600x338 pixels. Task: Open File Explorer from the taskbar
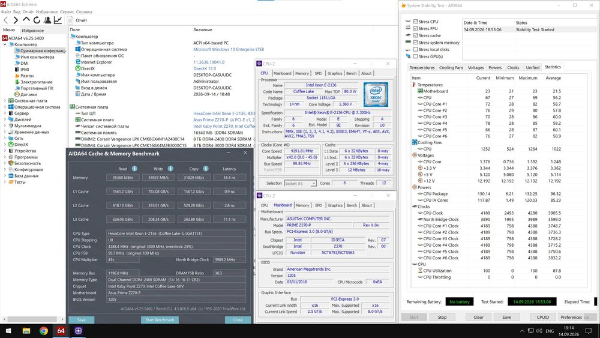click(x=26, y=331)
